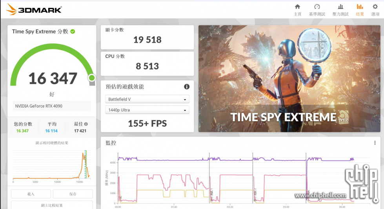384x209 pixels.
Task: Click the CPU score value 8 513
Action: [x=147, y=66]
